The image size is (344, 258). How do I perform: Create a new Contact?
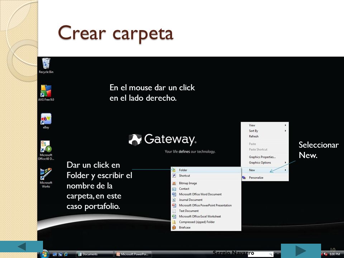click(x=206, y=189)
